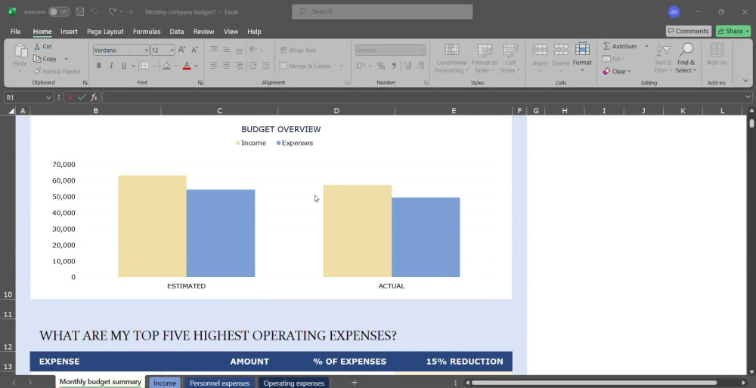Expand the Name Box dropdown for B1
Image resolution: width=756 pixels, height=388 pixels.
point(48,97)
